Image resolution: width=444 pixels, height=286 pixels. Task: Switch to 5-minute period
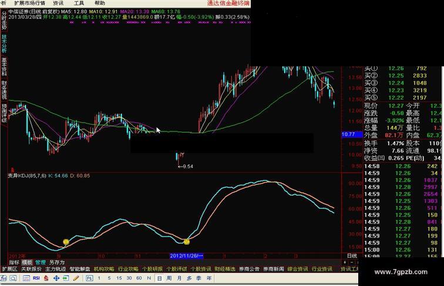[109, 278]
